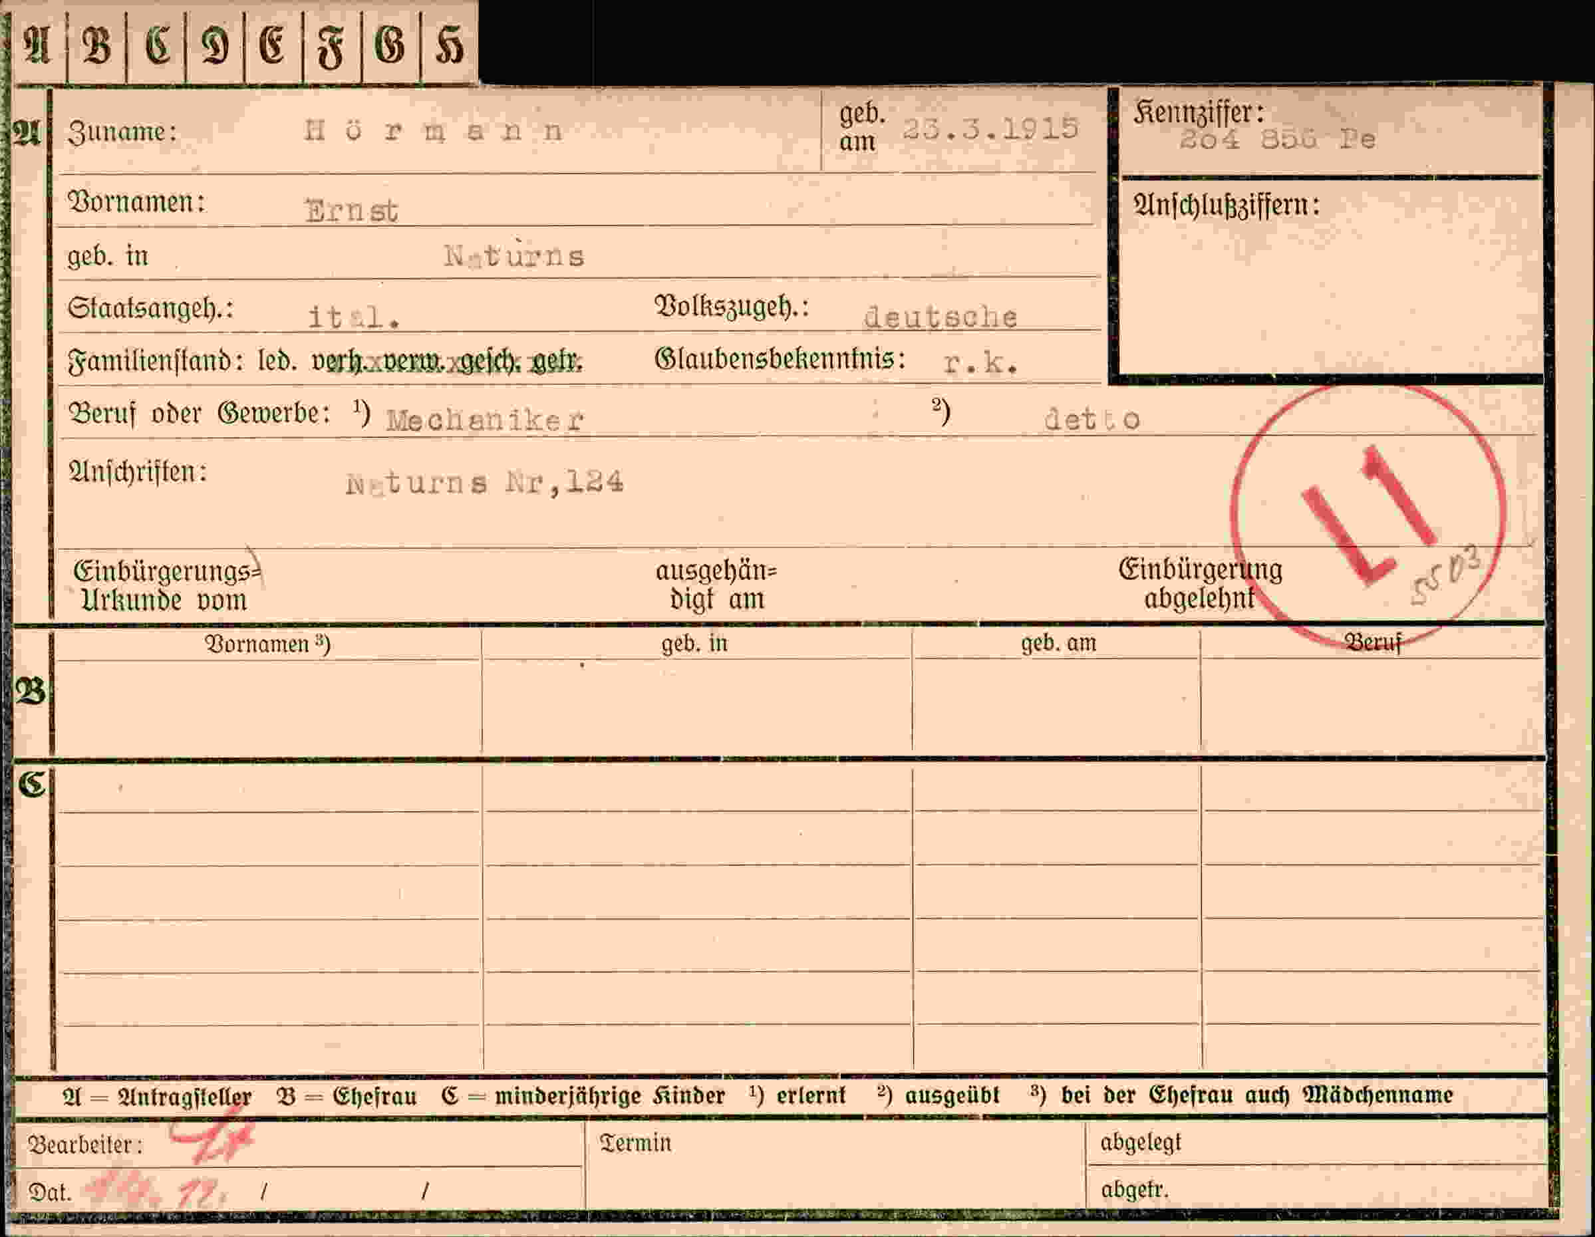The height and width of the screenshot is (1237, 1595).
Task: Click the typed citizenship 'ital.'
Action: (355, 317)
